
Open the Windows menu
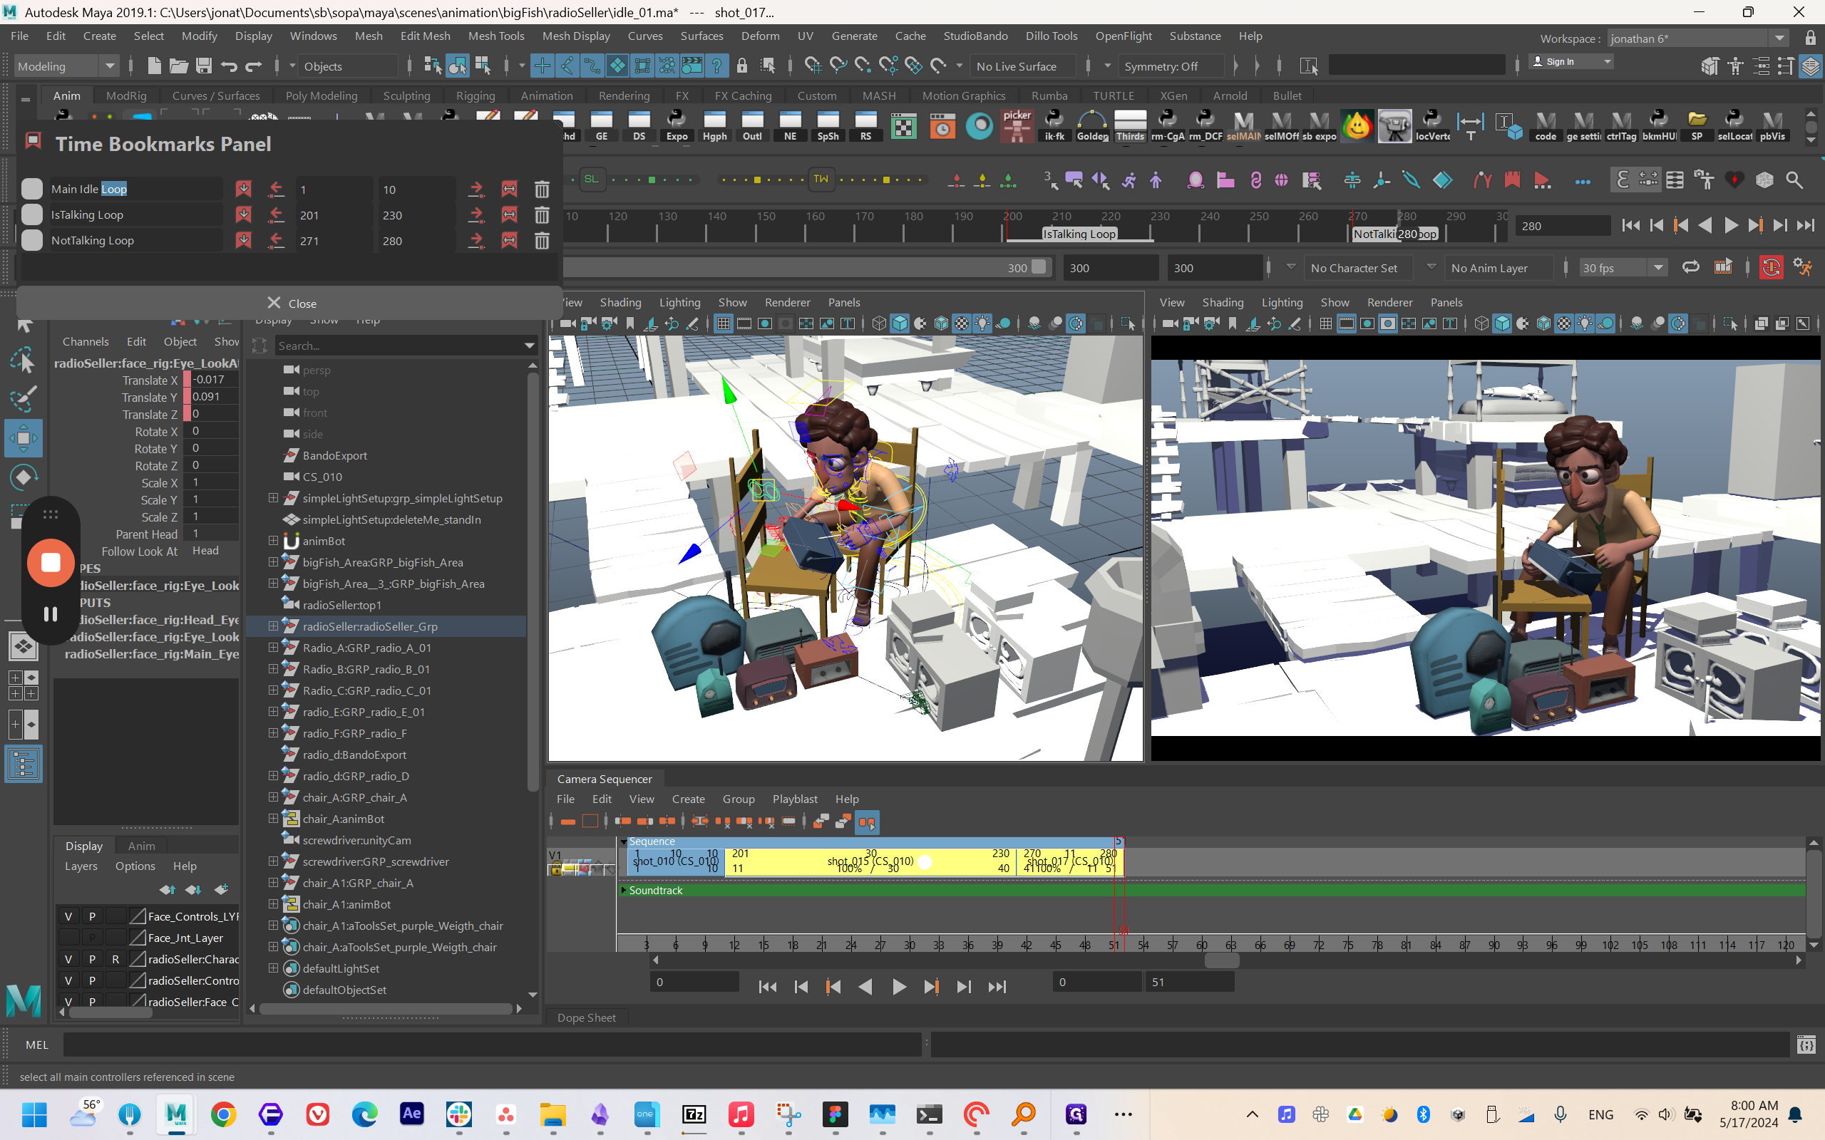point(313,36)
